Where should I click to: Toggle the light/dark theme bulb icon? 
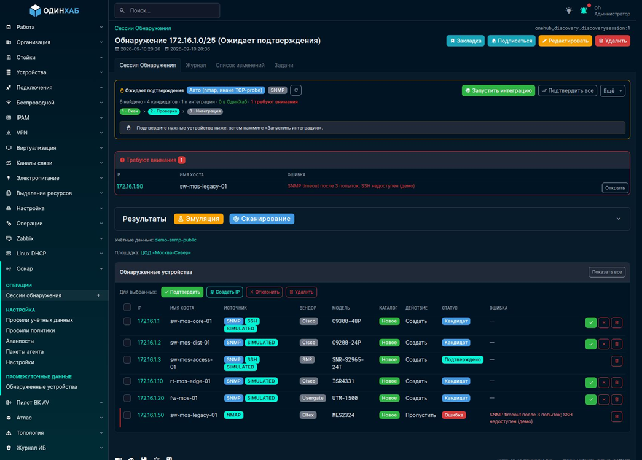pos(569,10)
